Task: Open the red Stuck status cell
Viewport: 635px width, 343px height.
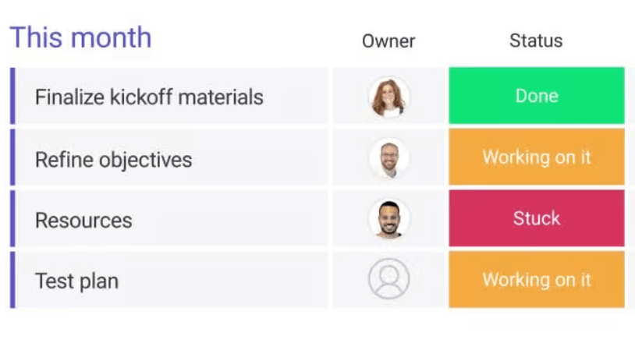Action: click(x=537, y=218)
